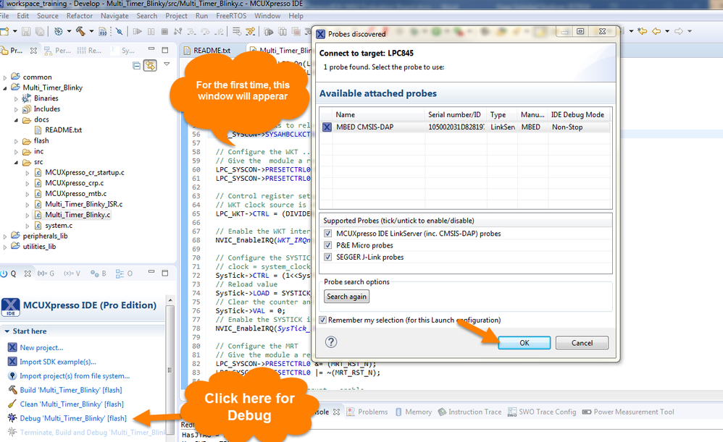Click the Resume all debug sessions icon
723x442 pixels.
pos(269,31)
